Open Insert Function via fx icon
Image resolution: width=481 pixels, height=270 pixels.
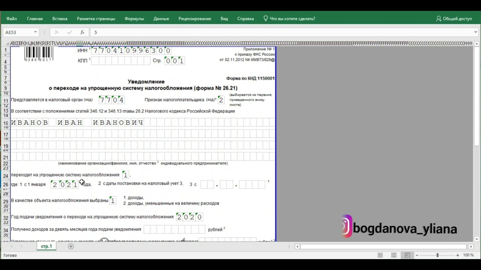pyautogui.click(x=82, y=32)
